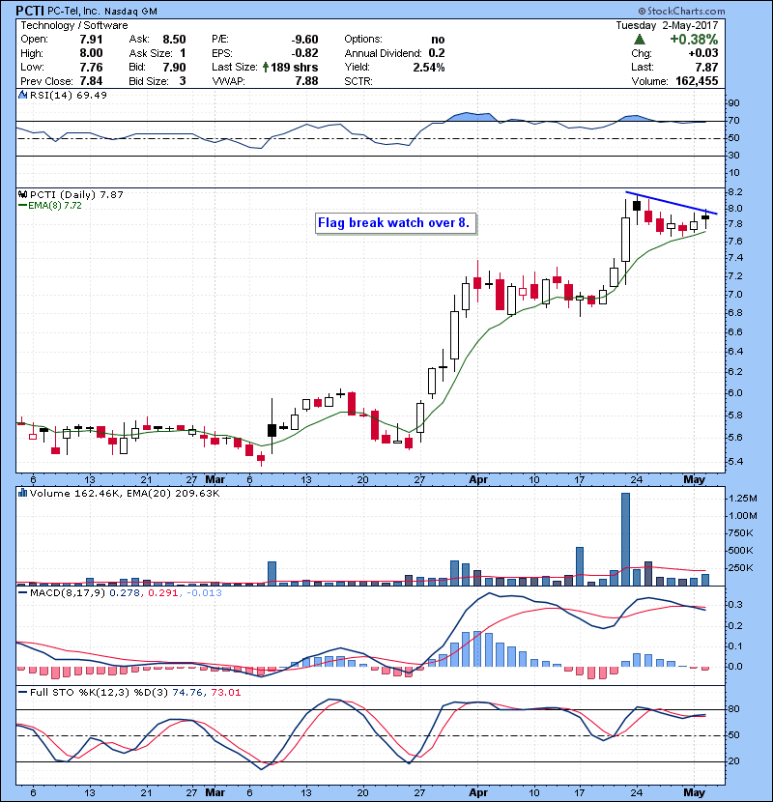Click the candlestick icon beside PCTI (Daily)
This screenshot has width=773, height=802.
(x=22, y=194)
